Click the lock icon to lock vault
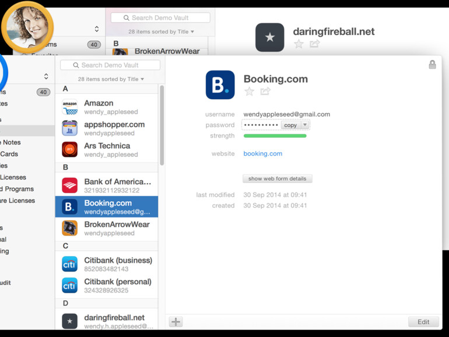The width and height of the screenshot is (449, 337). click(x=433, y=65)
